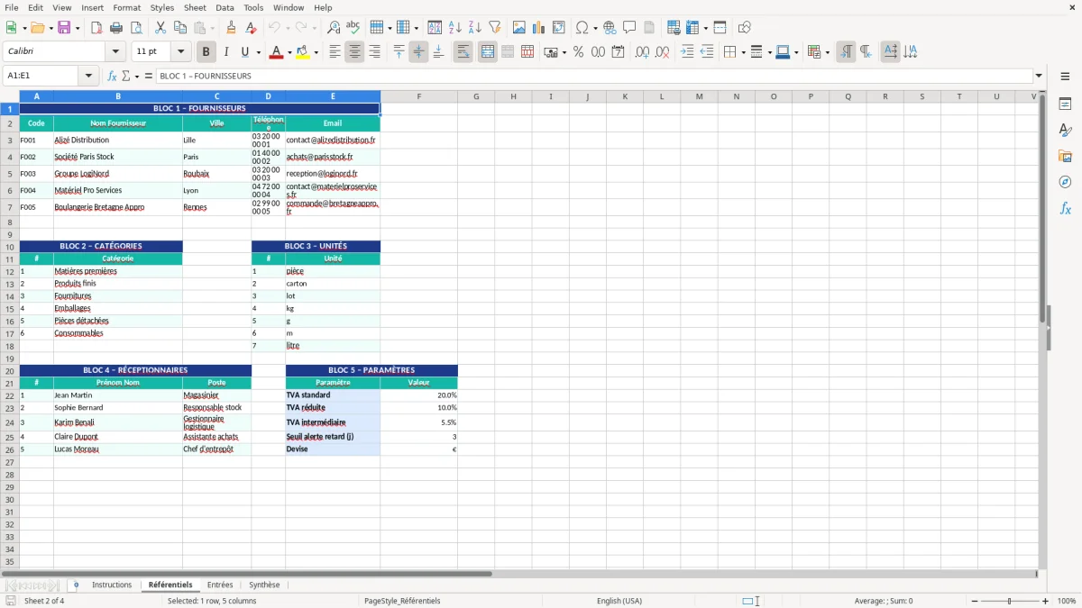Insert a comment
The image size is (1082, 608).
tap(629, 28)
